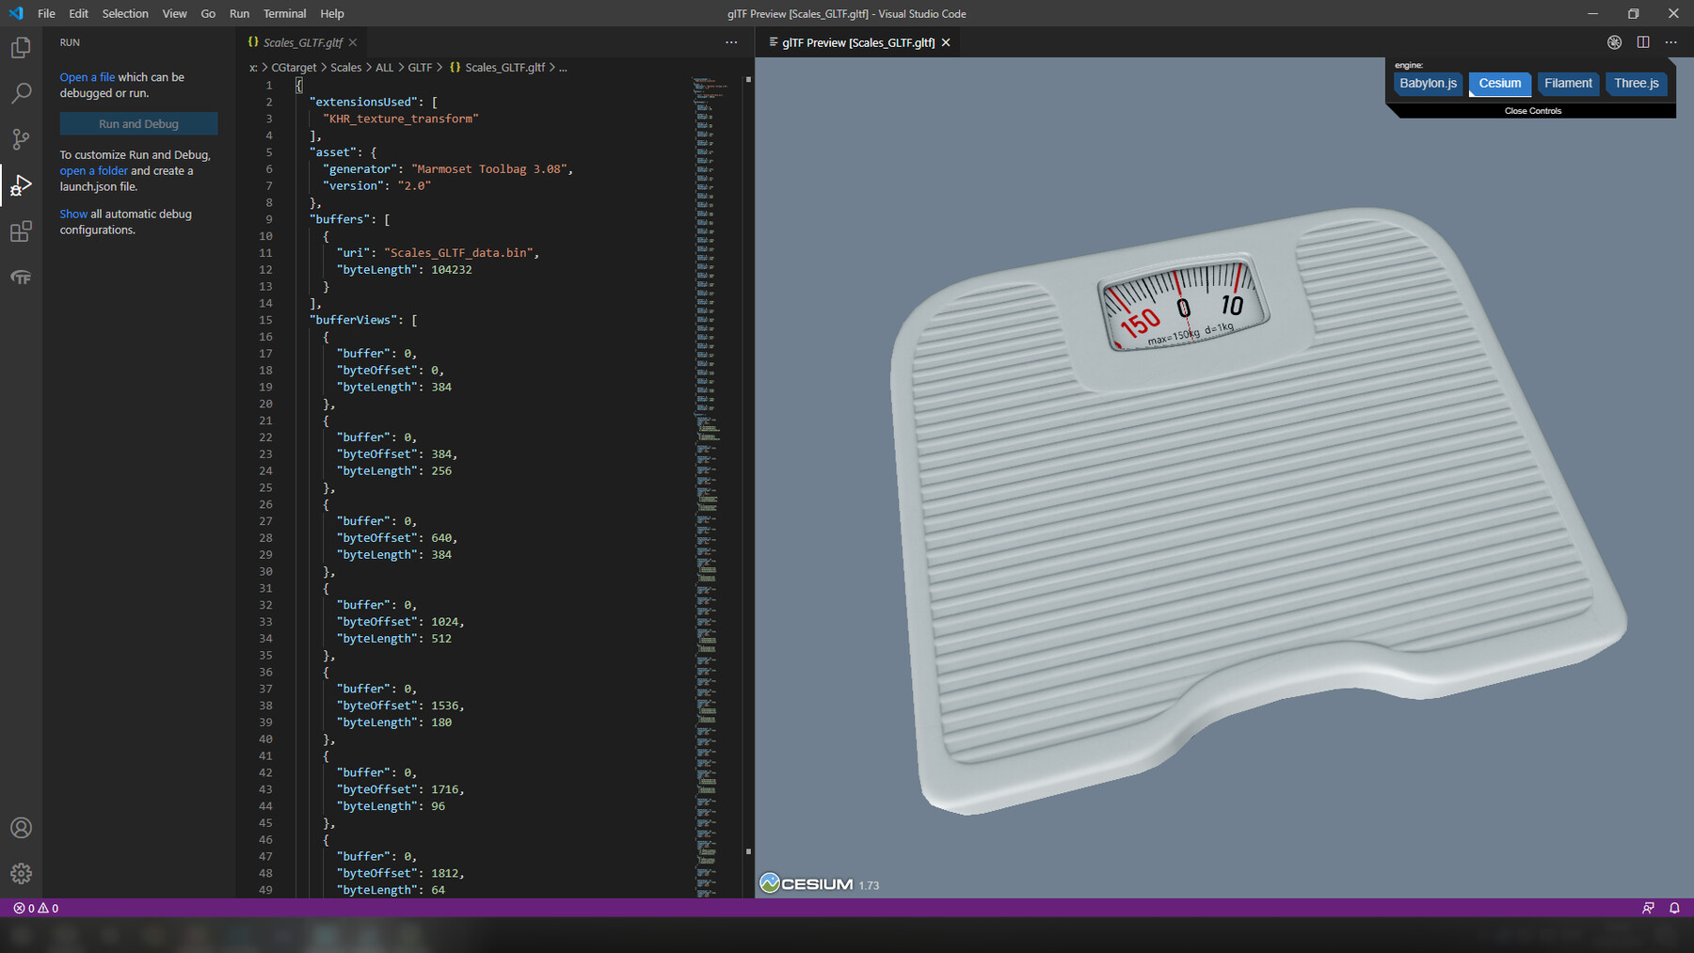This screenshot has height=953, width=1694.
Task: Open the Accounts menu icon
Action: 21,828
